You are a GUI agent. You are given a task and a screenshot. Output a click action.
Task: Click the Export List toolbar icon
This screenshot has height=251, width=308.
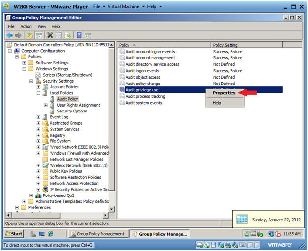coord(68,35)
